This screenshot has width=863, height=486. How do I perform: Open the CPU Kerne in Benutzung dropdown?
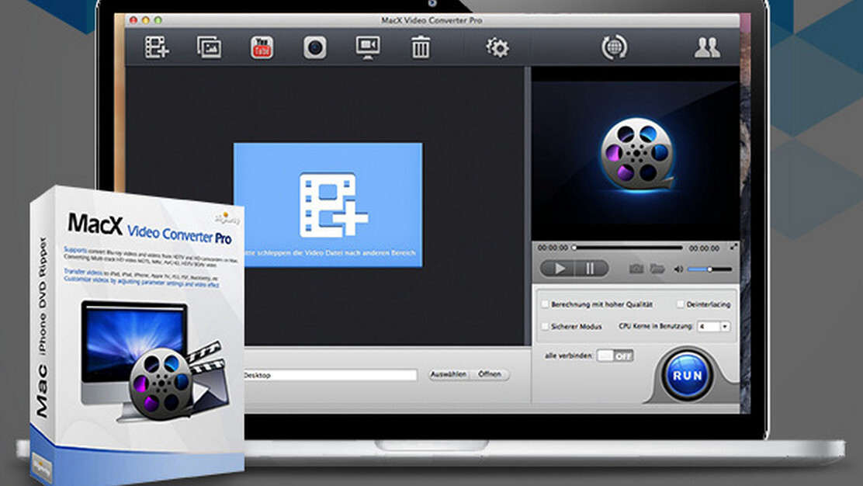(x=714, y=326)
